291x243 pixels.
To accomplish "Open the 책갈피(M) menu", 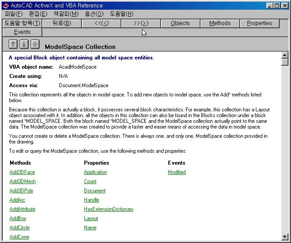I will click(x=66, y=14).
